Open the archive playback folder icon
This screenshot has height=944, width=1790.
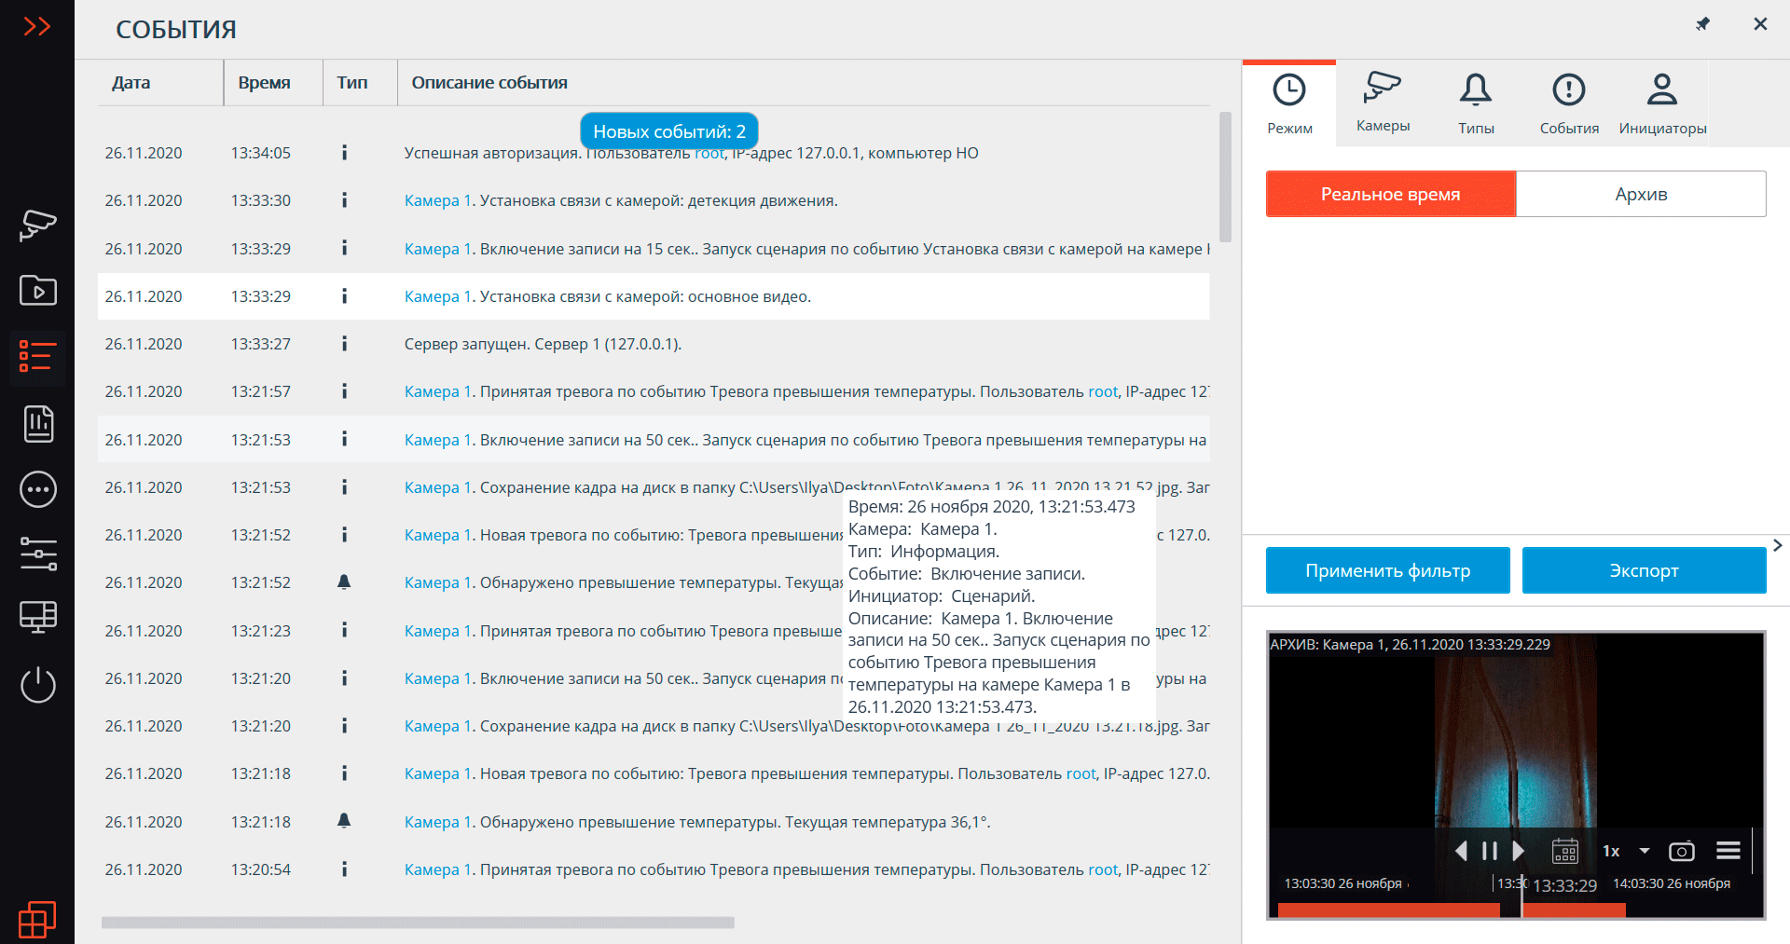38,291
